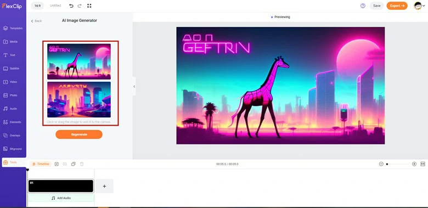Click the undo arrow icon
Screen dimensions: 428x208
[71, 5]
